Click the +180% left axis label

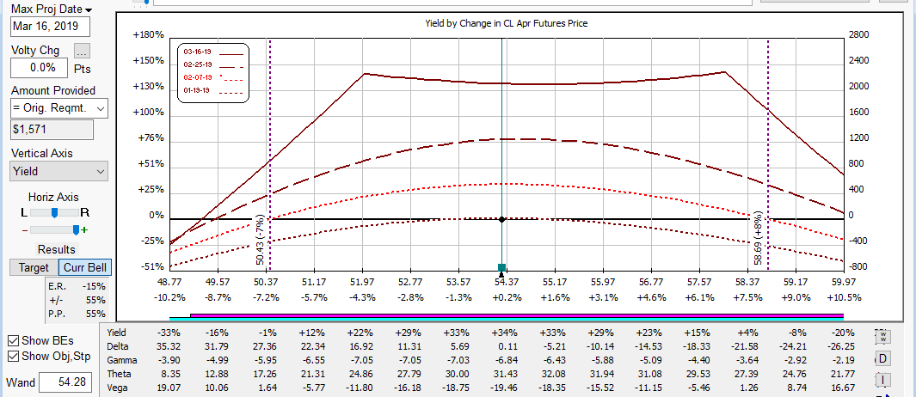pos(149,35)
